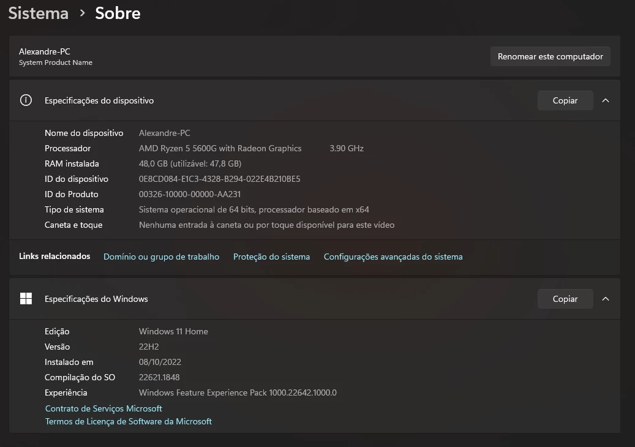Click the Versão label
The width and height of the screenshot is (635, 447).
pos(57,347)
